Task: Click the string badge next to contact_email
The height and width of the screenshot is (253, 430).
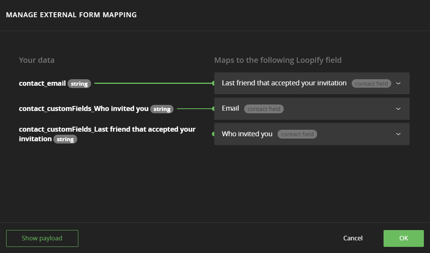Action: pyautogui.click(x=79, y=83)
